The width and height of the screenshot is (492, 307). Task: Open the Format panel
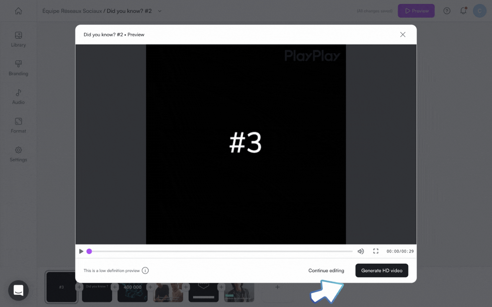18,125
